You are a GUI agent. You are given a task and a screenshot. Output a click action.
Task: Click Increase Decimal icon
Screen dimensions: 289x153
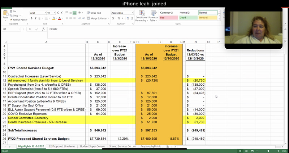point(128,18)
